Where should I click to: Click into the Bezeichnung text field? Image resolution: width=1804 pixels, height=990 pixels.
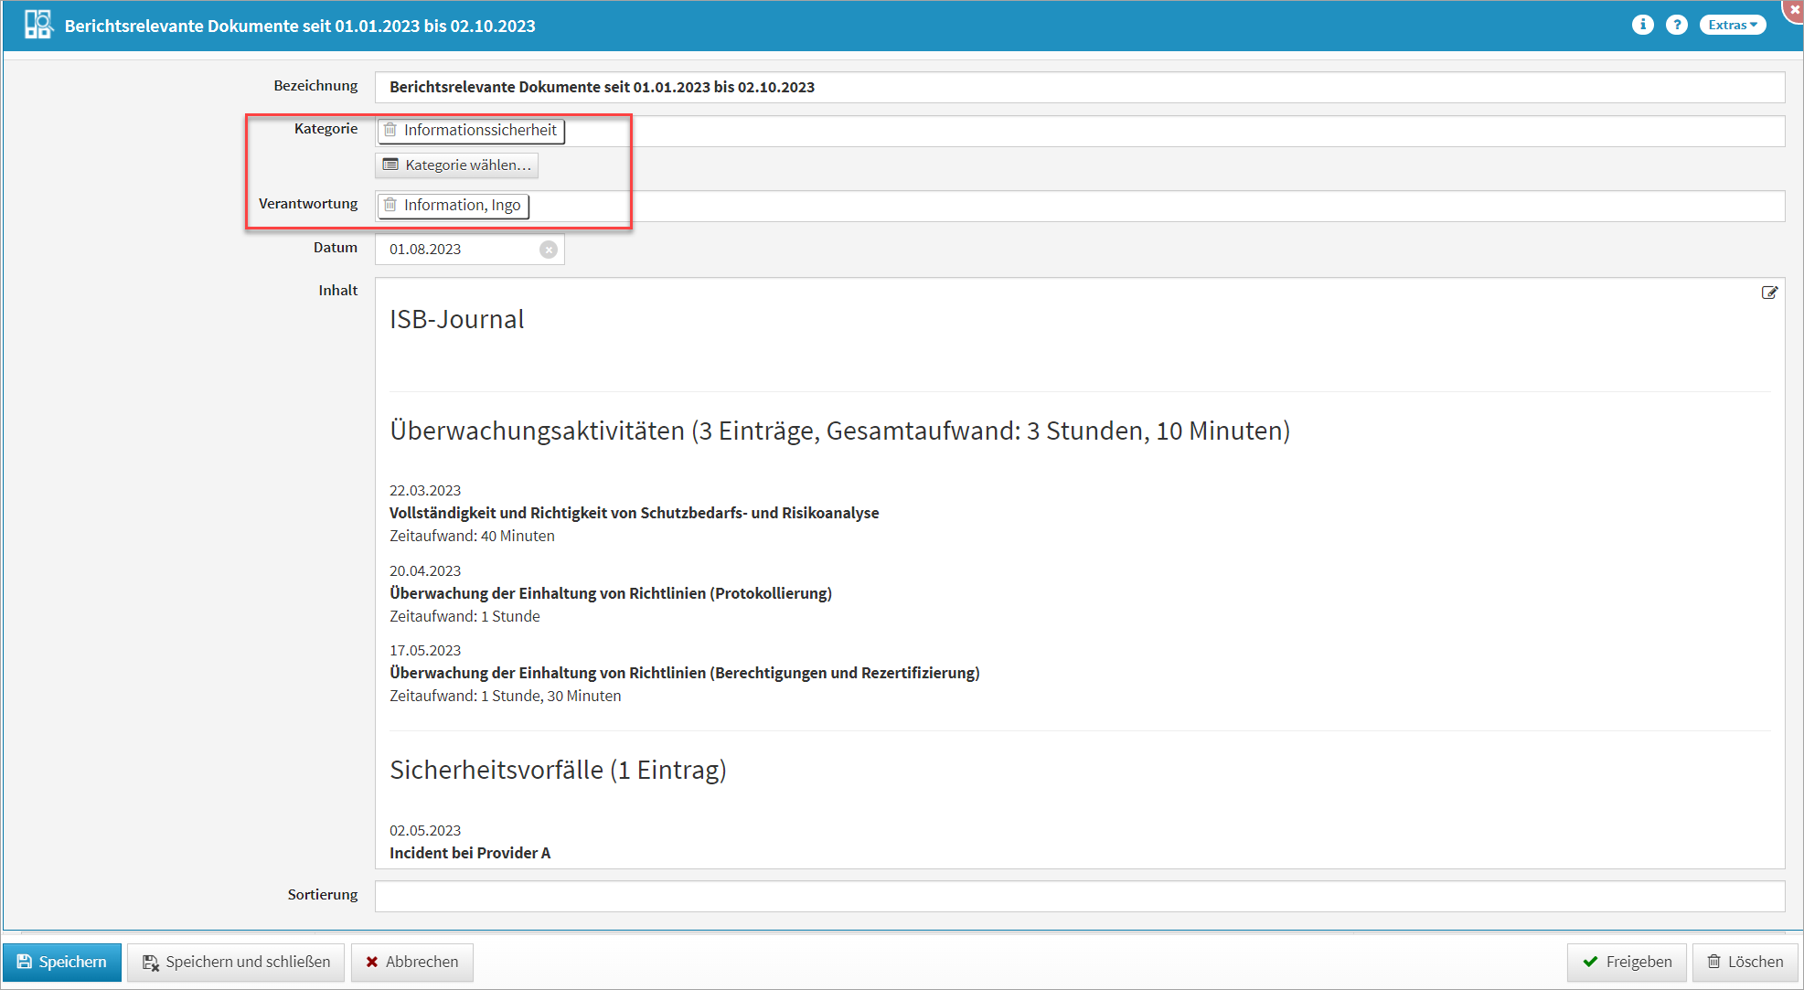click(1079, 87)
